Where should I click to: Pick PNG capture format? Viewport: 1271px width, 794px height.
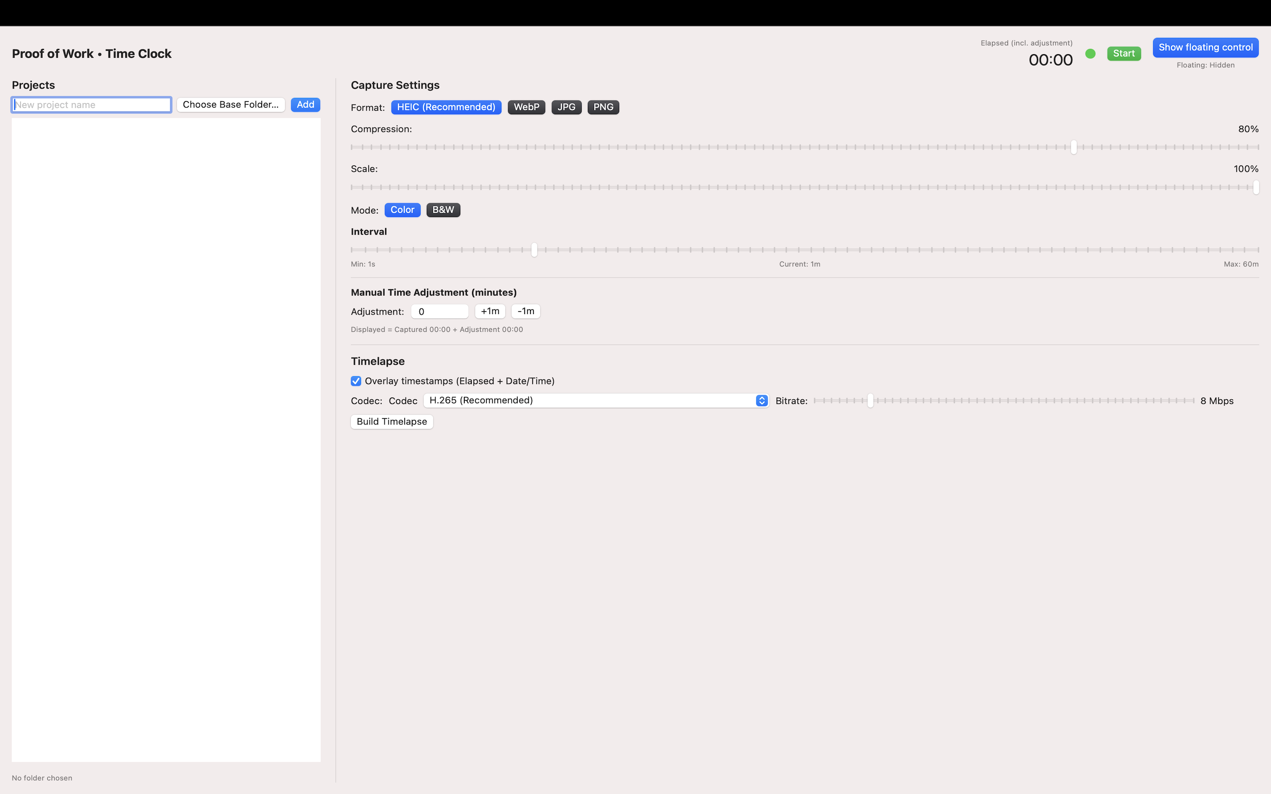pyautogui.click(x=603, y=107)
